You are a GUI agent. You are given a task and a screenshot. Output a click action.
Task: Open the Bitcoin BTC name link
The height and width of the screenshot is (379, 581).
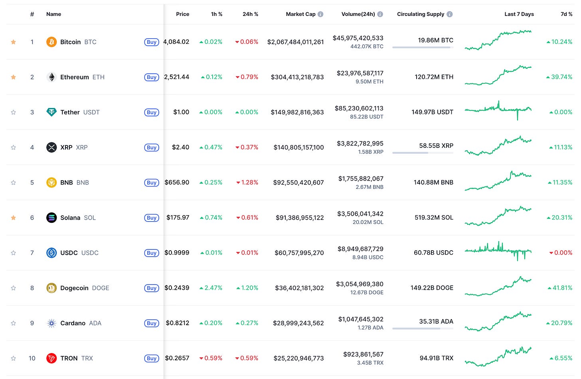pyautogui.click(x=78, y=42)
